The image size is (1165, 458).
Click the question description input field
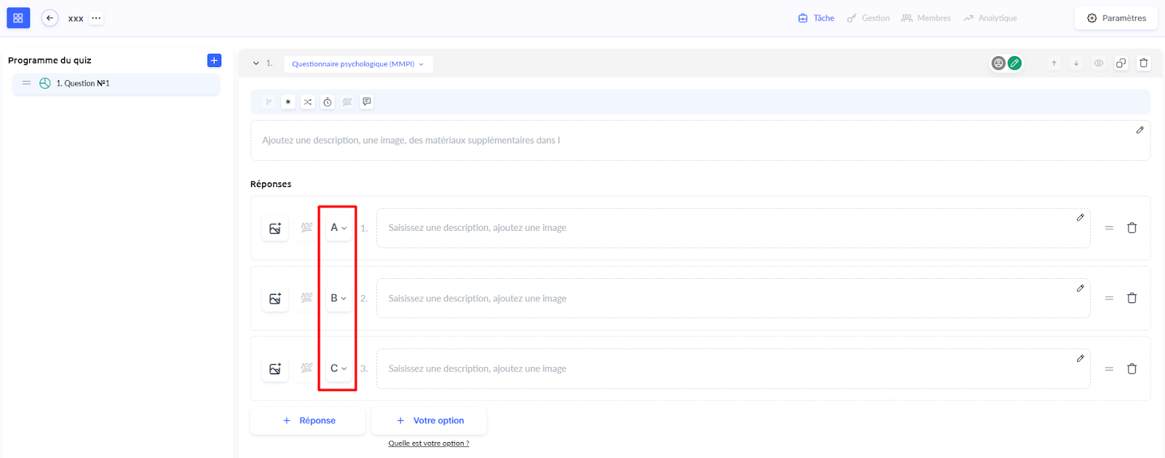[692, 141]
